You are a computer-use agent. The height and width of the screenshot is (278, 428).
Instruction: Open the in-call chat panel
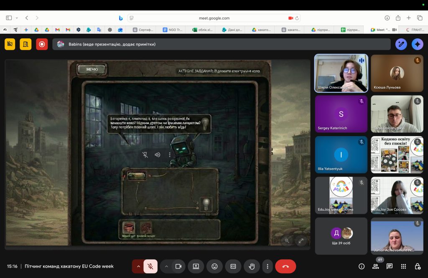tap(390, 266)
